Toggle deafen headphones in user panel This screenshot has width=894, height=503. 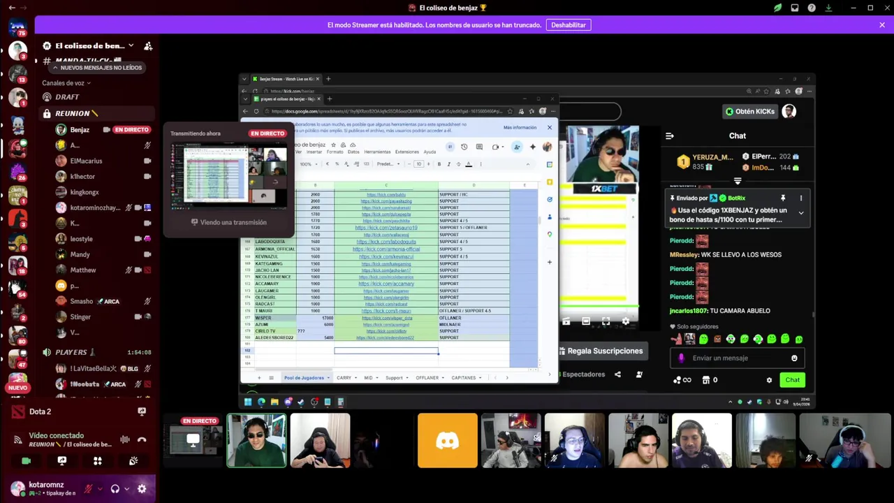(x=115, y=489)
